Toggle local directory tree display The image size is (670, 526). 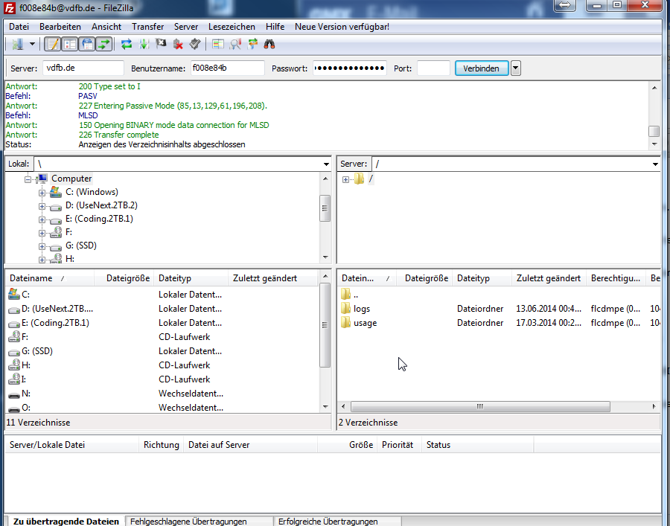click(x=71, y=45)
